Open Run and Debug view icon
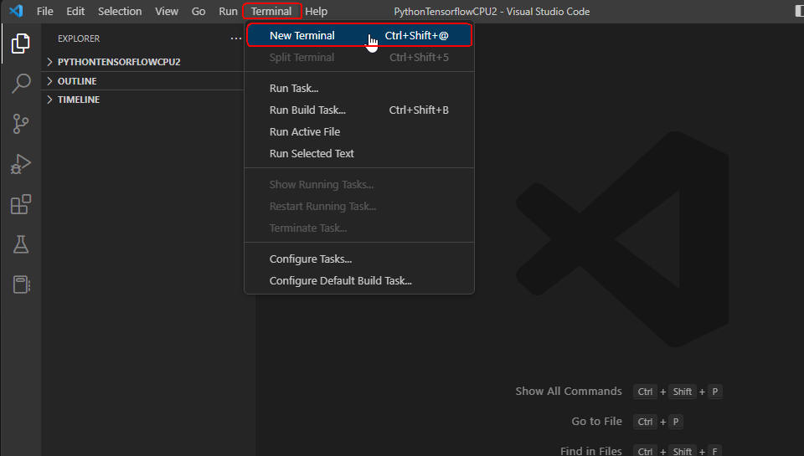This screenshot has width=804, height=456. pos(20,164)
